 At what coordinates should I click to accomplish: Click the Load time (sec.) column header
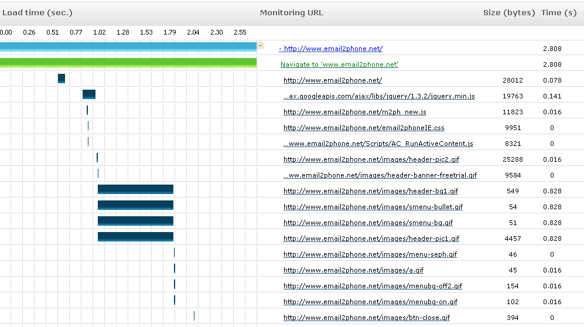(x=37, y=13)
